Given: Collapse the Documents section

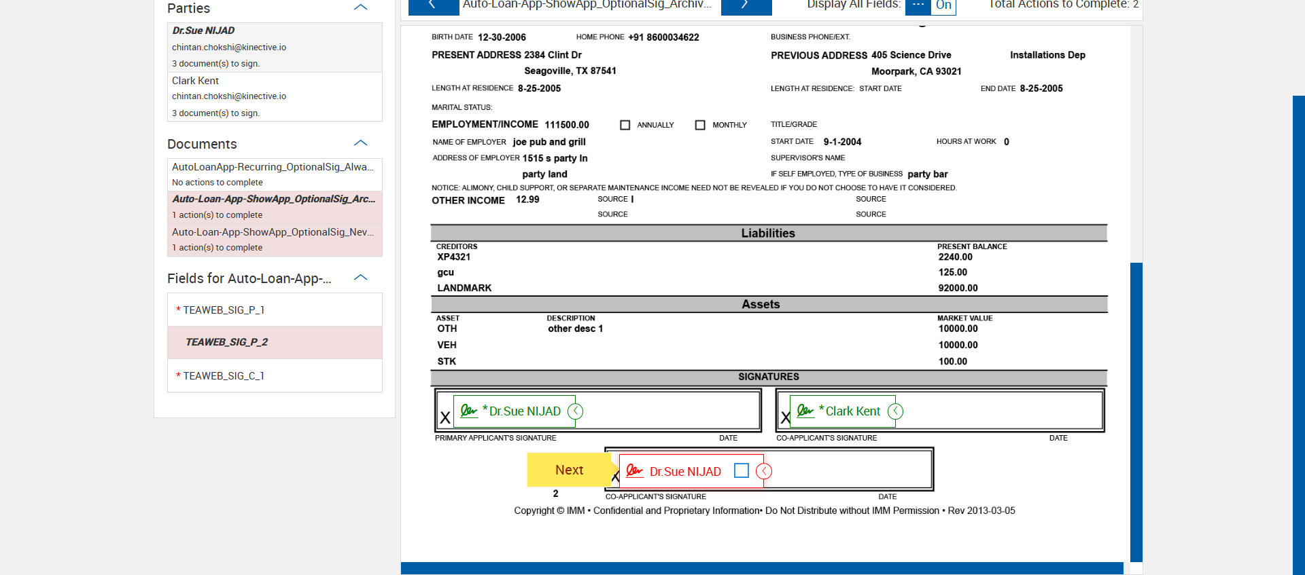Looking at the screenshot, I should pyautogui.click(x=361, y=143).
